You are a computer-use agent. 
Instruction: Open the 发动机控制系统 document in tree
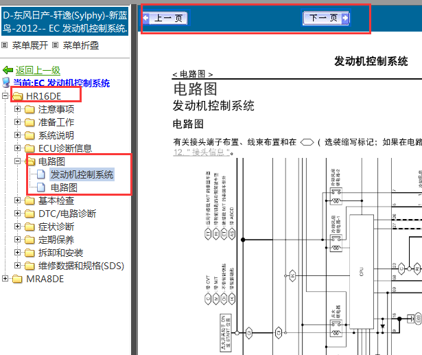[82, 174]
